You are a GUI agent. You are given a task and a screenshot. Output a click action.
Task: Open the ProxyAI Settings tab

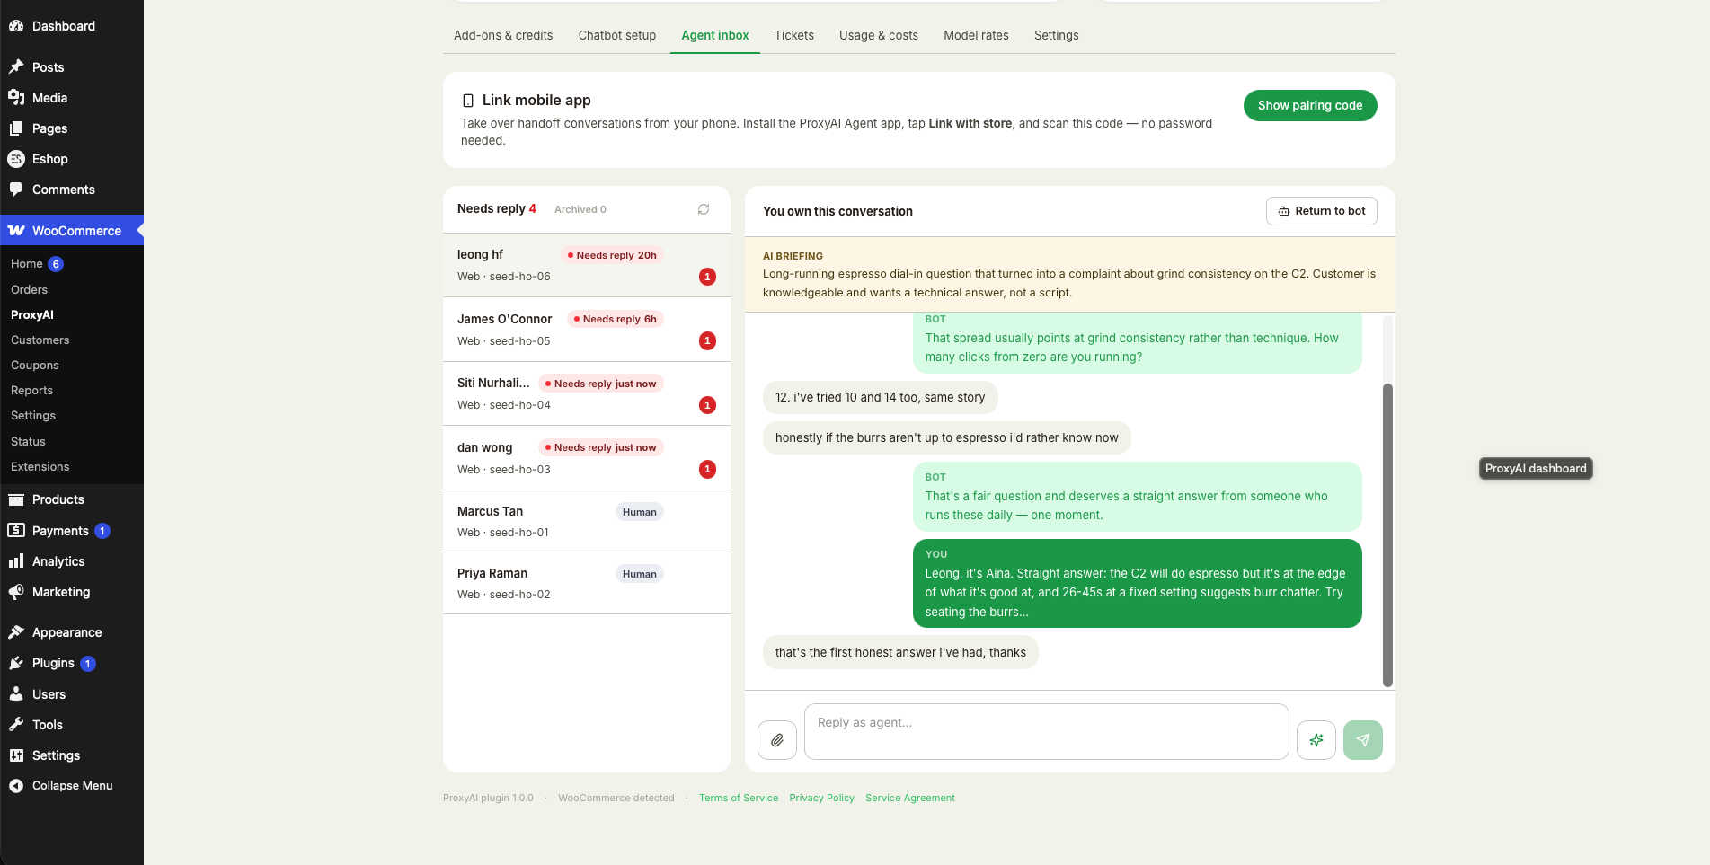1056,35
